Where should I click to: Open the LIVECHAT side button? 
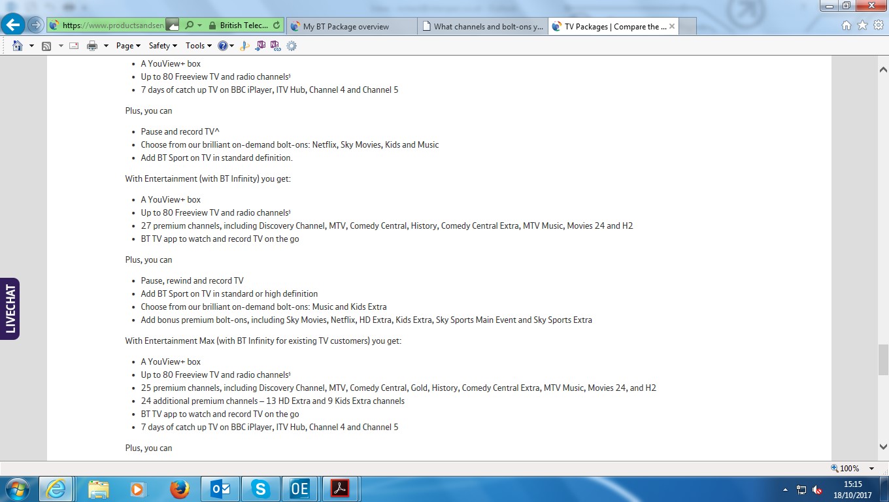click(x=10, y=309)
